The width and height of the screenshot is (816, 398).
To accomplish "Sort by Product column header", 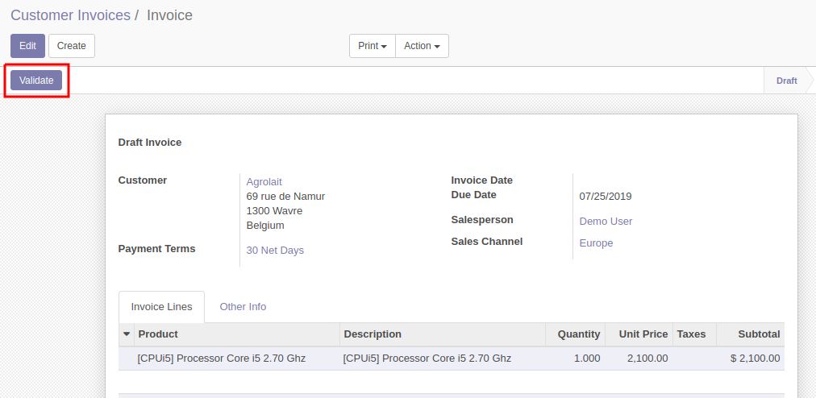I will coord(237,334).
